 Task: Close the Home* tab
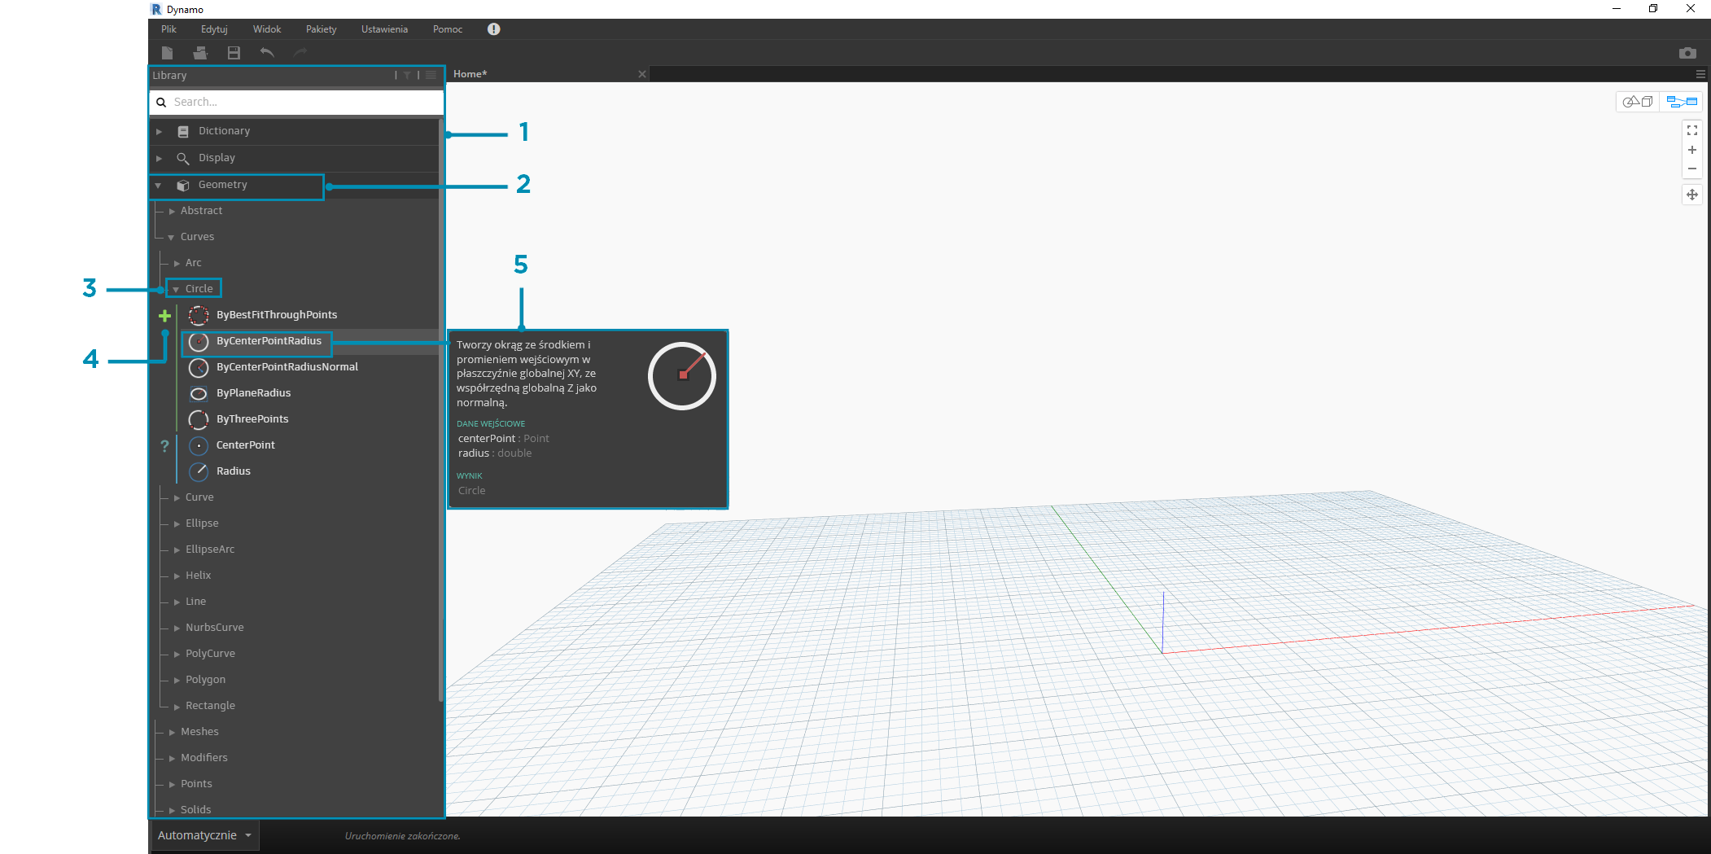(x=642, y=74)
